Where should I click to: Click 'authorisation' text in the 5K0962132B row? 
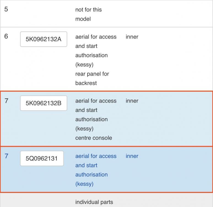91,119
